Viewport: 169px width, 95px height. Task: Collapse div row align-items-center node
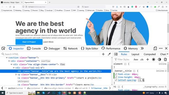click(x=11, y=64)
